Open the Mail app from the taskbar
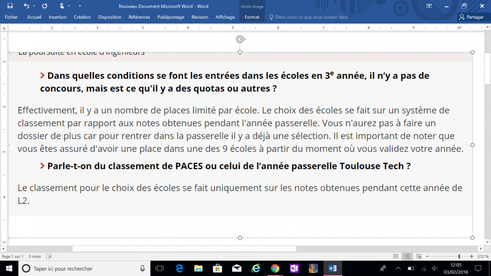The image size is (491, 276). click(x=237, y=269)
